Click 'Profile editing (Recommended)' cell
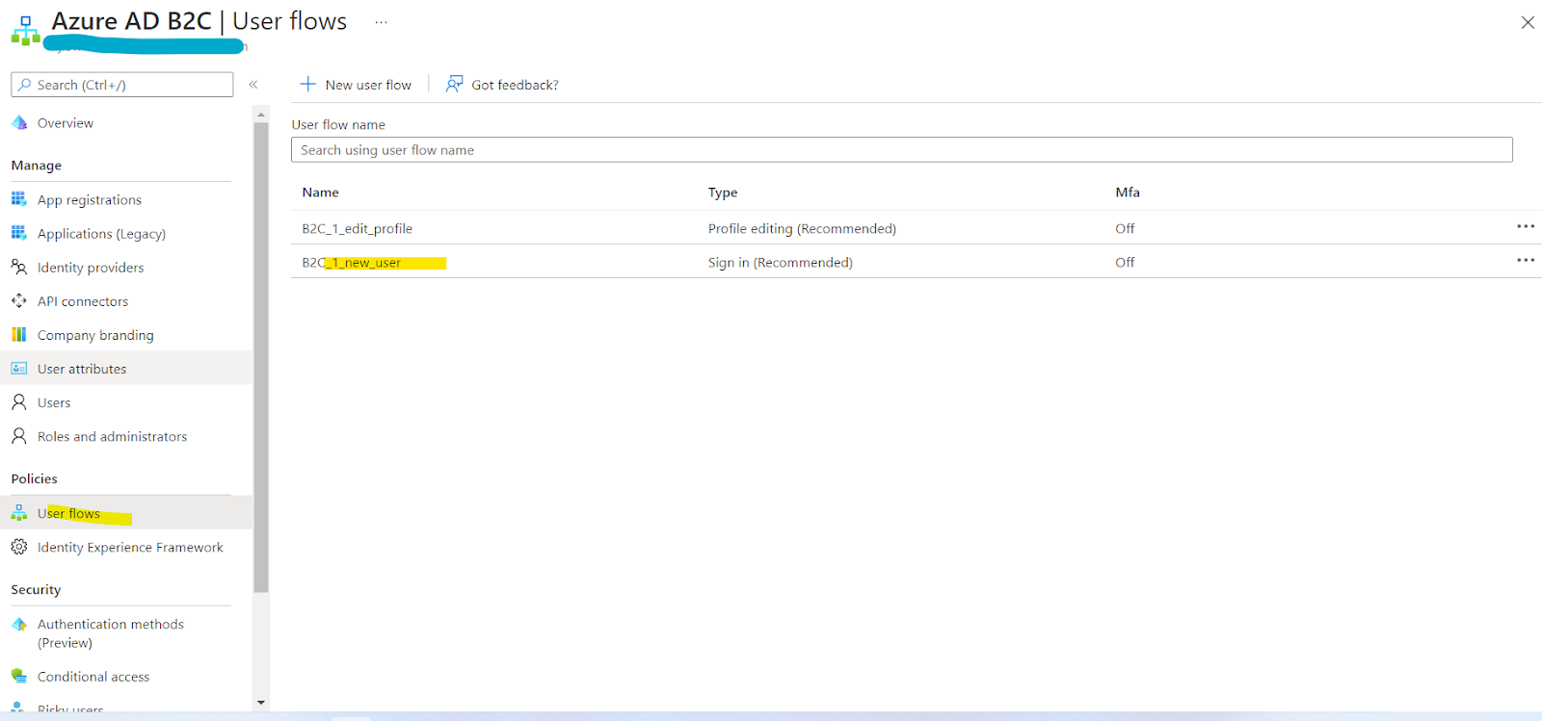Image resolution: width=1542 pixels, height=721 pixels. (x=802, y=228)
